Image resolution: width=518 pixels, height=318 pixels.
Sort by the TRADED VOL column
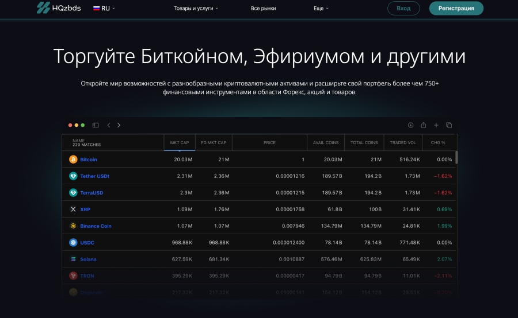click(403, 143)
